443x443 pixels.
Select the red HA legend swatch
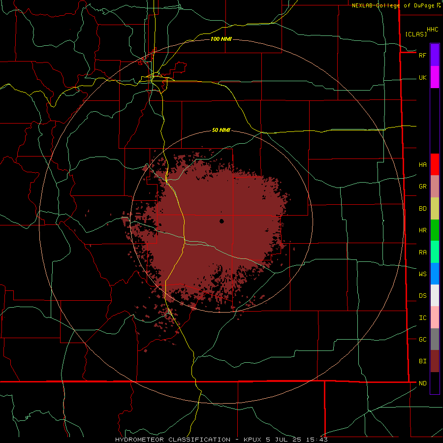[x=435, y=164]
